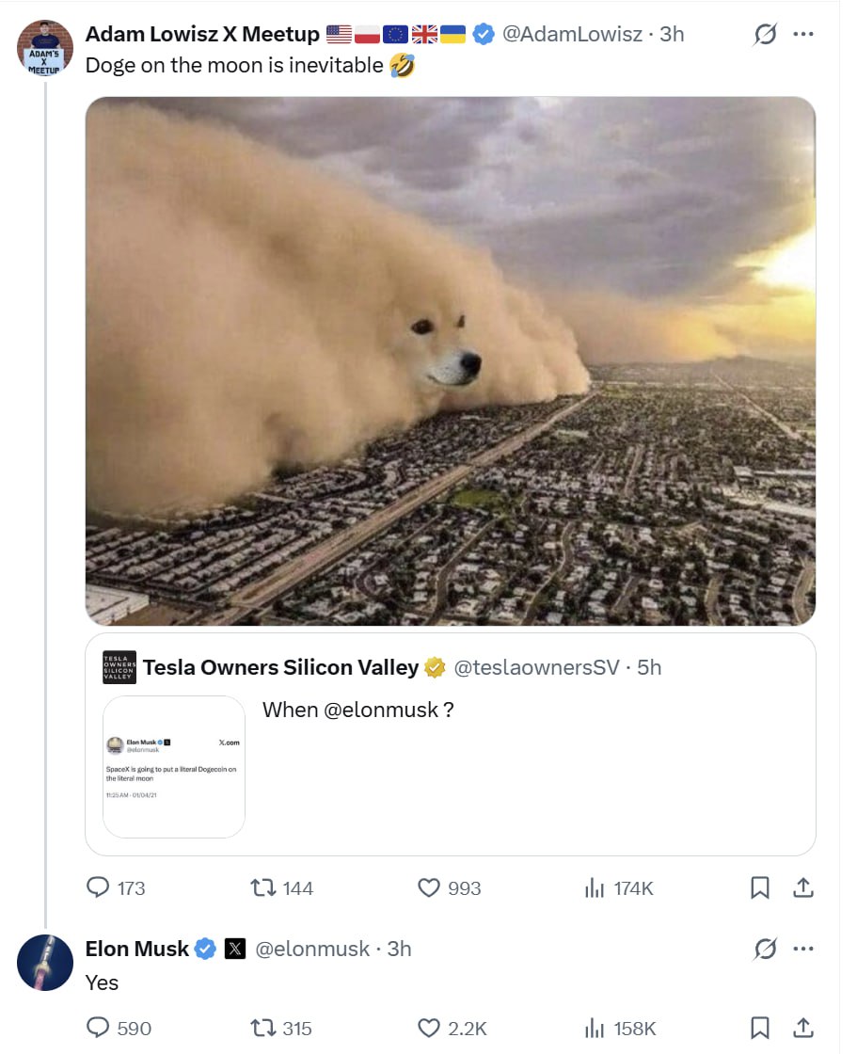Open more options on Adam Lowisz's post
The image size is (857, 1054).
tap(802, 35)
